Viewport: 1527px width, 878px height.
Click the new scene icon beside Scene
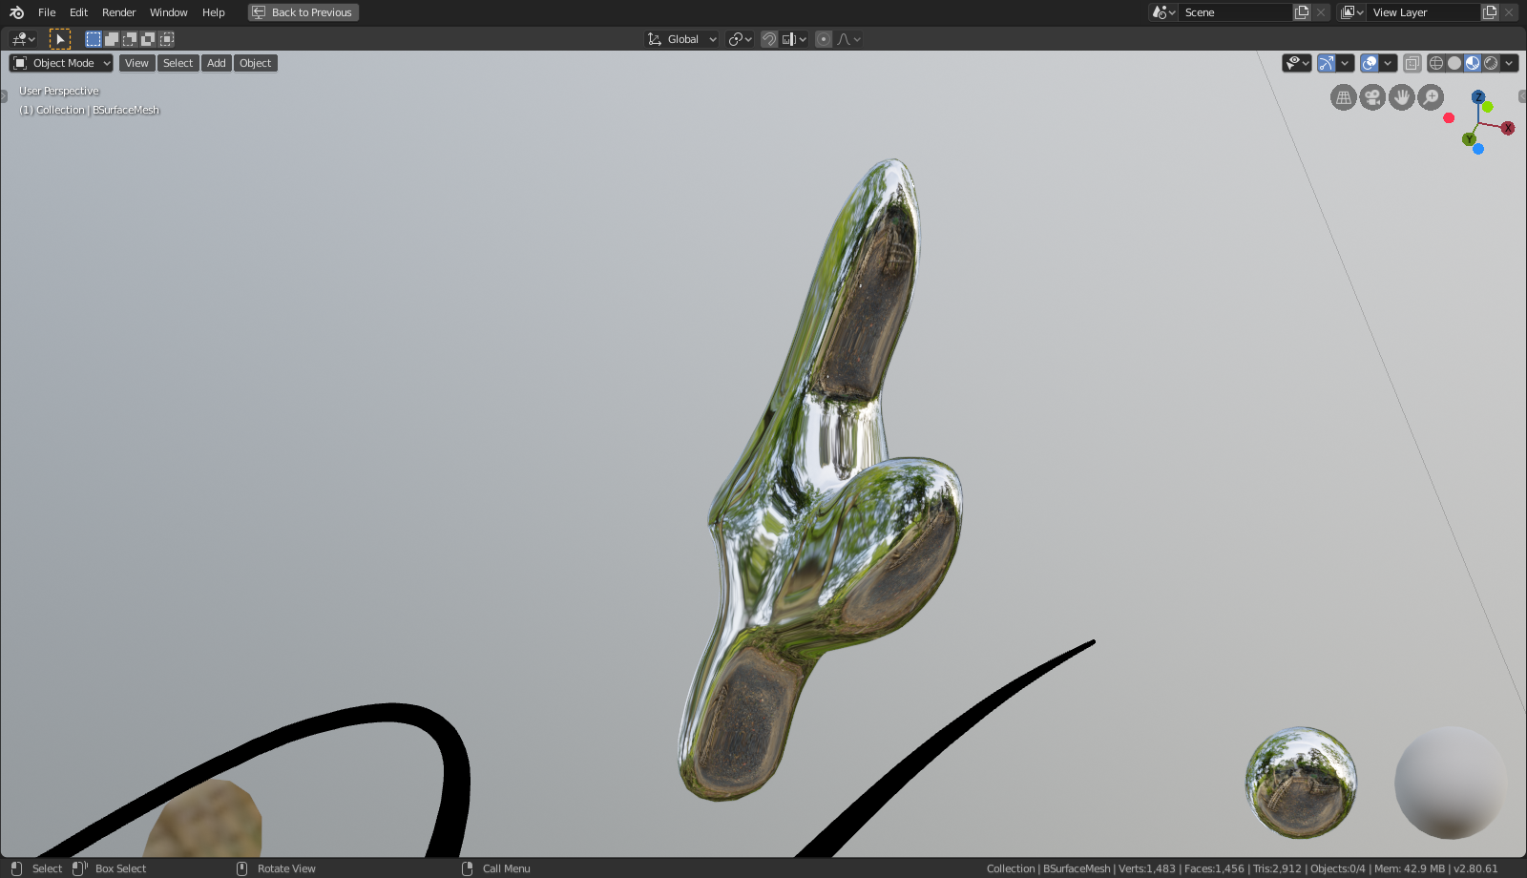(1302, 12)
